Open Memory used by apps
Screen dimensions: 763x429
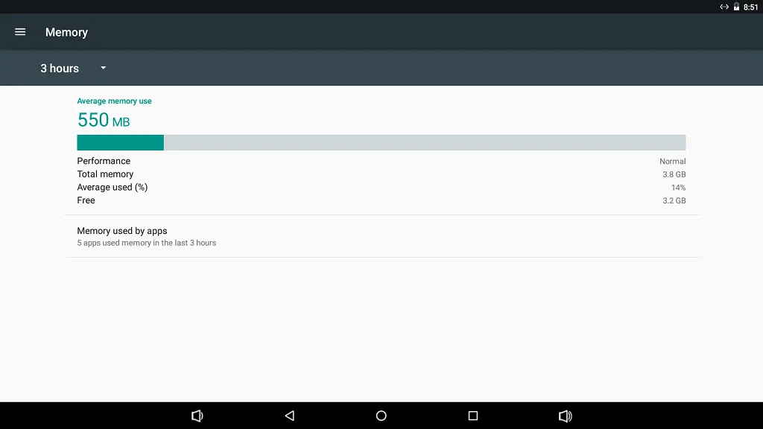pyautogui.click(x=381, y=236)
